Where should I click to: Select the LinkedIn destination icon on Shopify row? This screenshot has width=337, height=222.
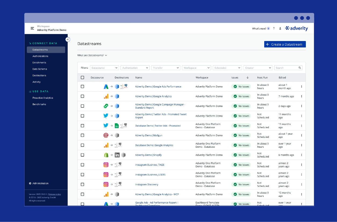[x=118, y=155]
